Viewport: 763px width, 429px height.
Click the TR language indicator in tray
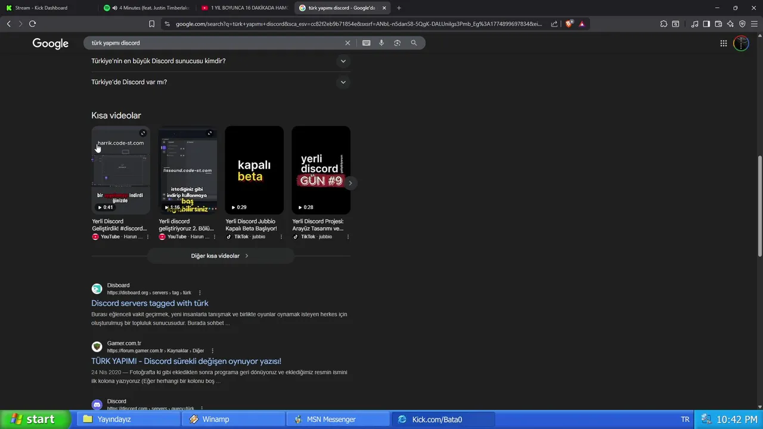[685, 419]
